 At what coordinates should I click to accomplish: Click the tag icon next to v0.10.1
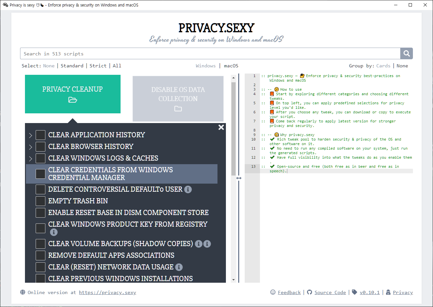coord(355,292)
